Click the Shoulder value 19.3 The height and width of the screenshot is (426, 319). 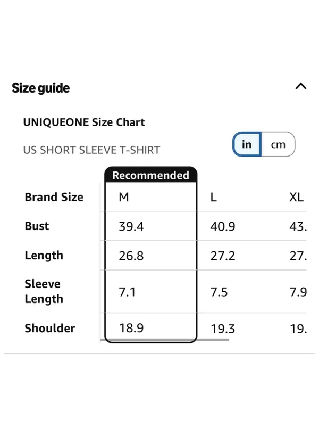click(x=223, y=329)
